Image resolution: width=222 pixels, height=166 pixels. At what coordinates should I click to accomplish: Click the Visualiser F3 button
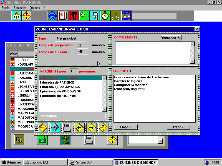click(171, 38)
